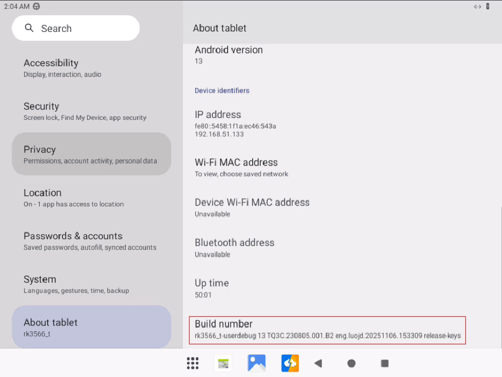Select the Privacy settings entry
The image size is (502, 377).
(91, 154)
